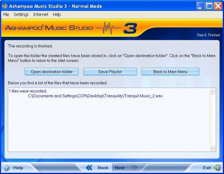Open the File menu
The width and height of the screenshot is (224, 174).
[x=6, y=14]
